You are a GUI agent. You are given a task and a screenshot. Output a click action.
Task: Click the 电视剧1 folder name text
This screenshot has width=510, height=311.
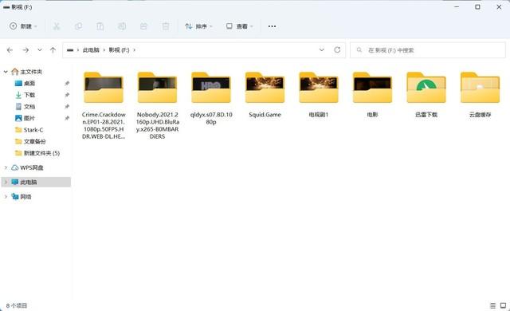pyautogui.click(x=319, y=115)
